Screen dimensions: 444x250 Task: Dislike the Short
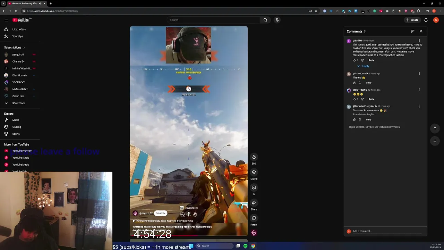(254, 172)
